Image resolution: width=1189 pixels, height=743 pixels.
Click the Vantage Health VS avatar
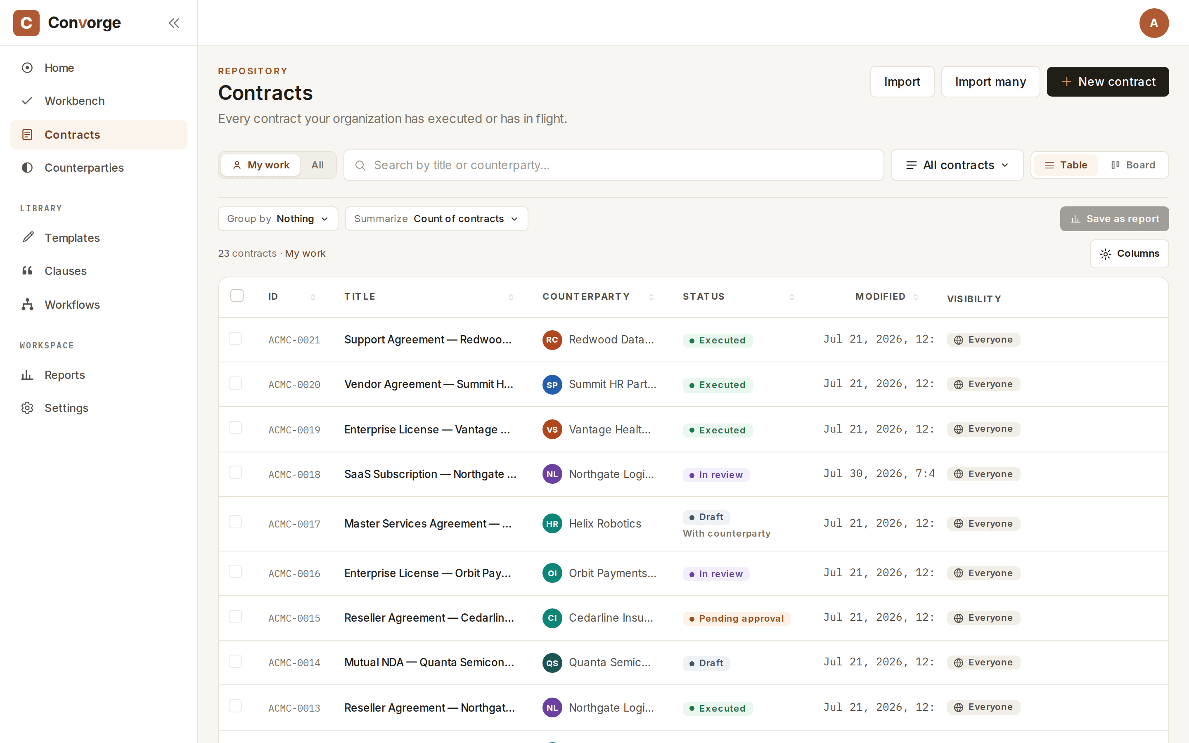pos(552,429)
